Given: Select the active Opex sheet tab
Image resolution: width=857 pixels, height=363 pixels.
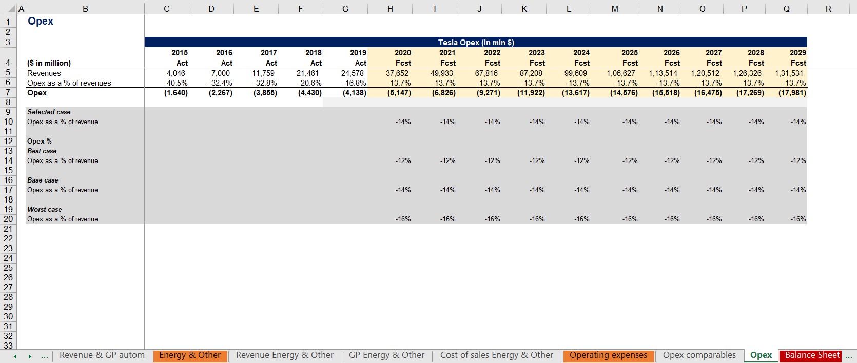Looking at the screenshot, I should tap(761, 355).
